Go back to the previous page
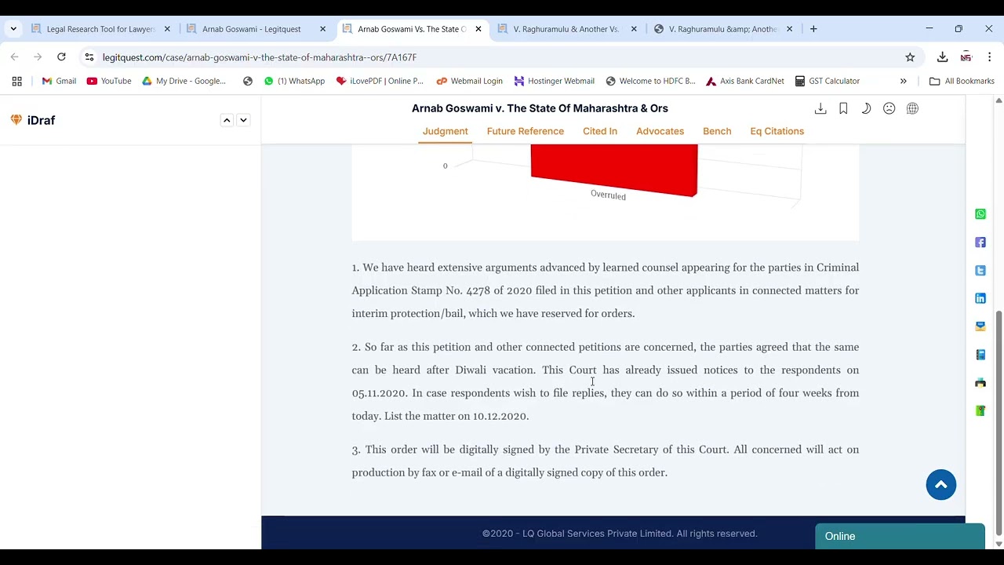Screen dimensions: 1004x565 (x=14, y=57)
